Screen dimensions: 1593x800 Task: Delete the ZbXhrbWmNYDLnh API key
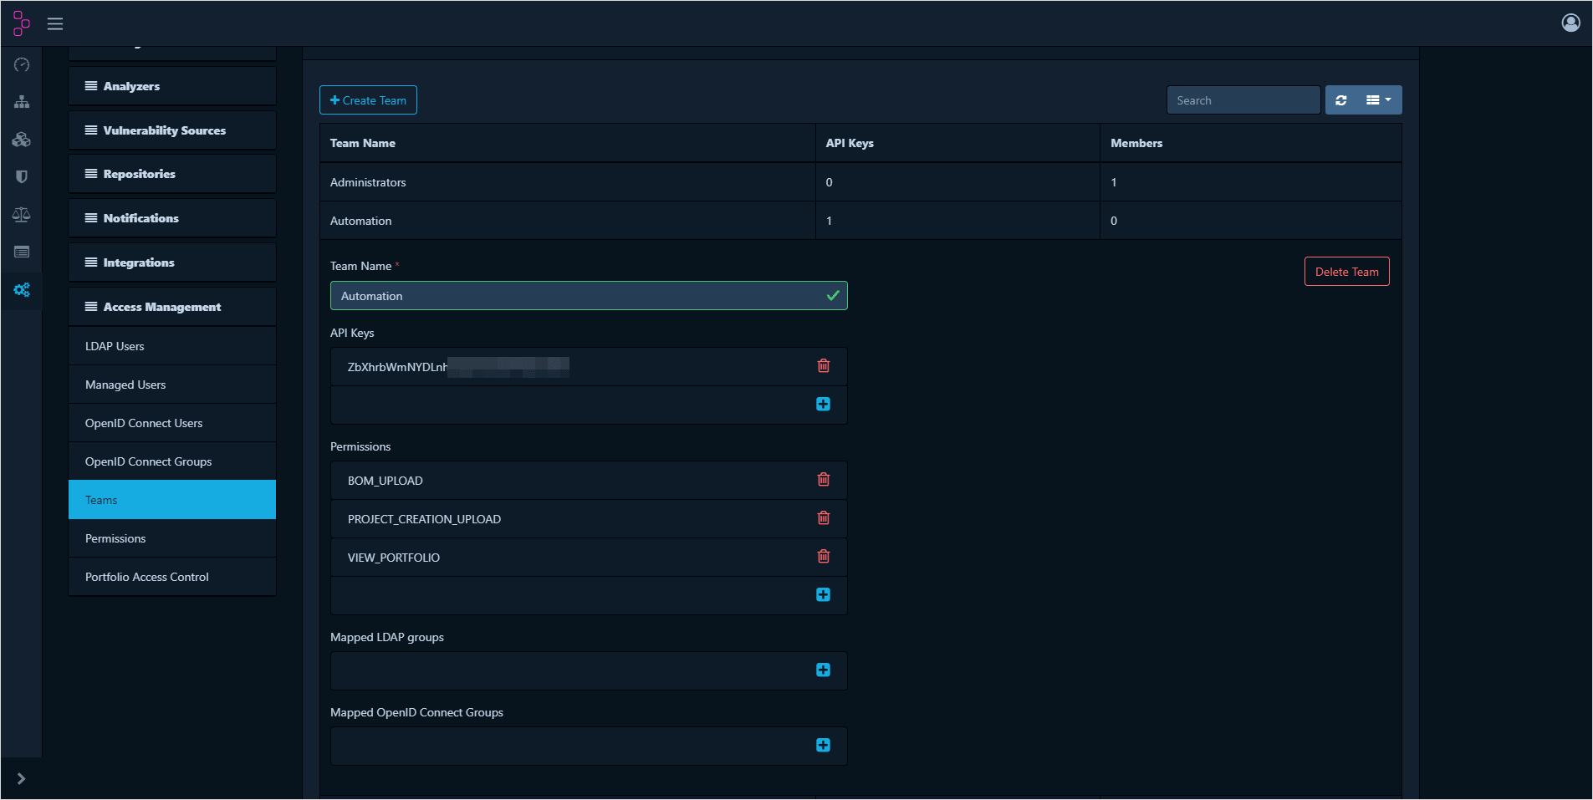point(824,366)
